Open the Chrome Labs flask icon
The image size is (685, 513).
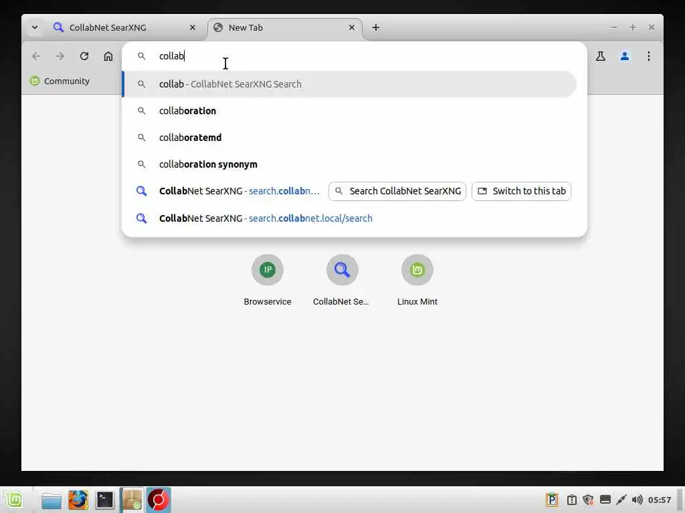coord(601,56)
